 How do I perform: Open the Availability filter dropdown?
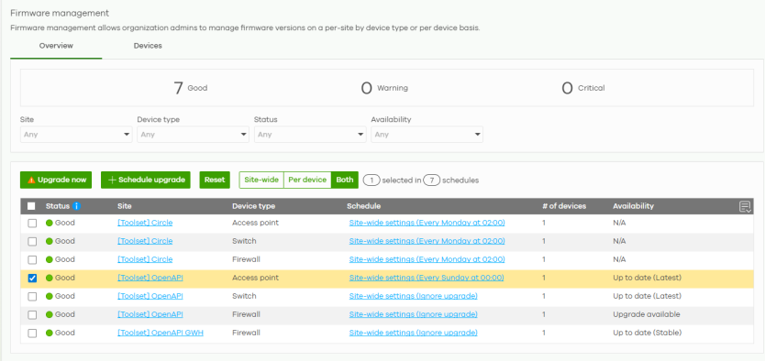coord(427,135)
